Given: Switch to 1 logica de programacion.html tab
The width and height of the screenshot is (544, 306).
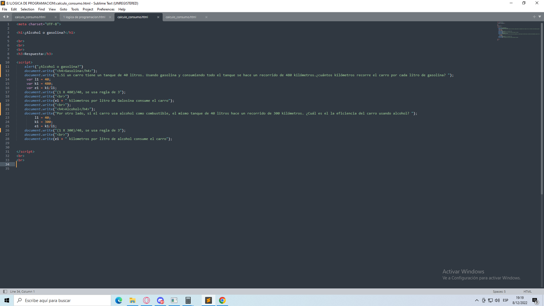Looking at the screenshot, I should pyautogui.click(x=84, y=17).
